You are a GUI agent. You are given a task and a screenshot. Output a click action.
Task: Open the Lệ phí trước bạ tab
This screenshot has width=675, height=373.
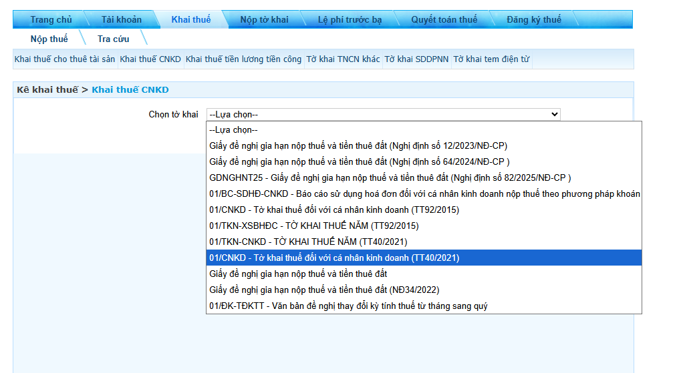tap(350, 19)
